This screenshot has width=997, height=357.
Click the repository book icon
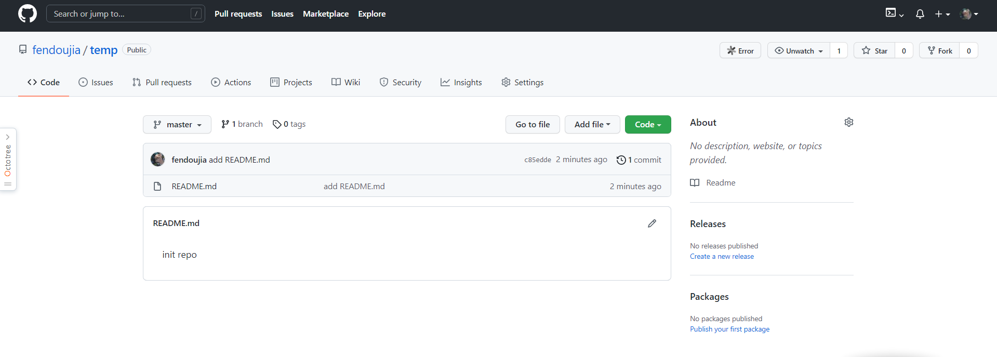(x=23, y=49)
